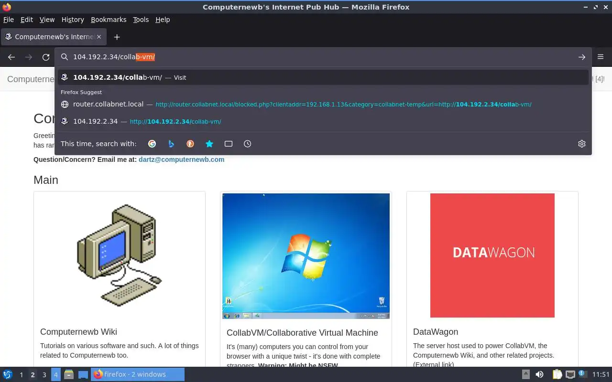Open the update notifier tray icon

[x=582, y=374]
